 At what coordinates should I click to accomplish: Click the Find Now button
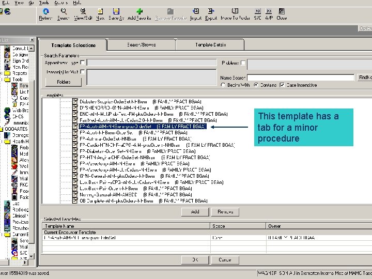365,78
